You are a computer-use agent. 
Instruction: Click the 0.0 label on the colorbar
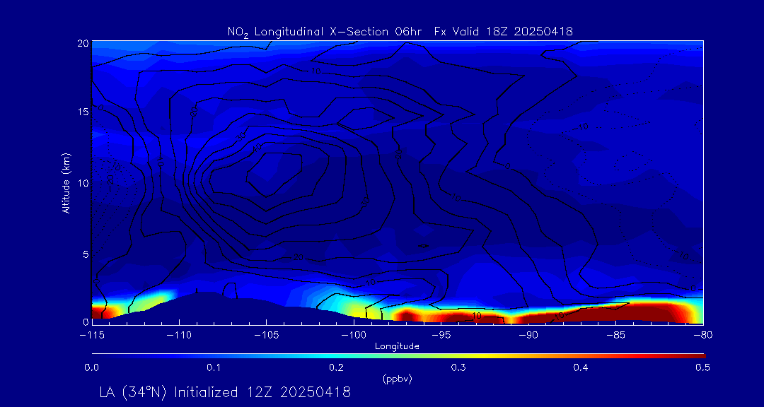point(92,367)
